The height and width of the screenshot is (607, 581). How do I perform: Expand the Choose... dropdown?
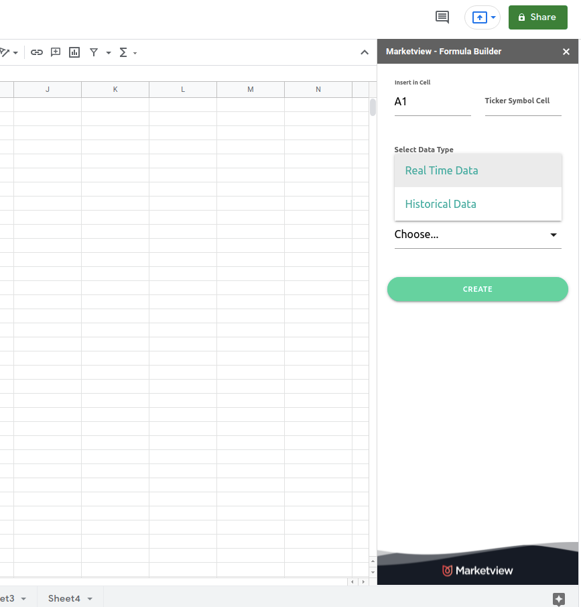pyautogui.click(x=477, y=235)
